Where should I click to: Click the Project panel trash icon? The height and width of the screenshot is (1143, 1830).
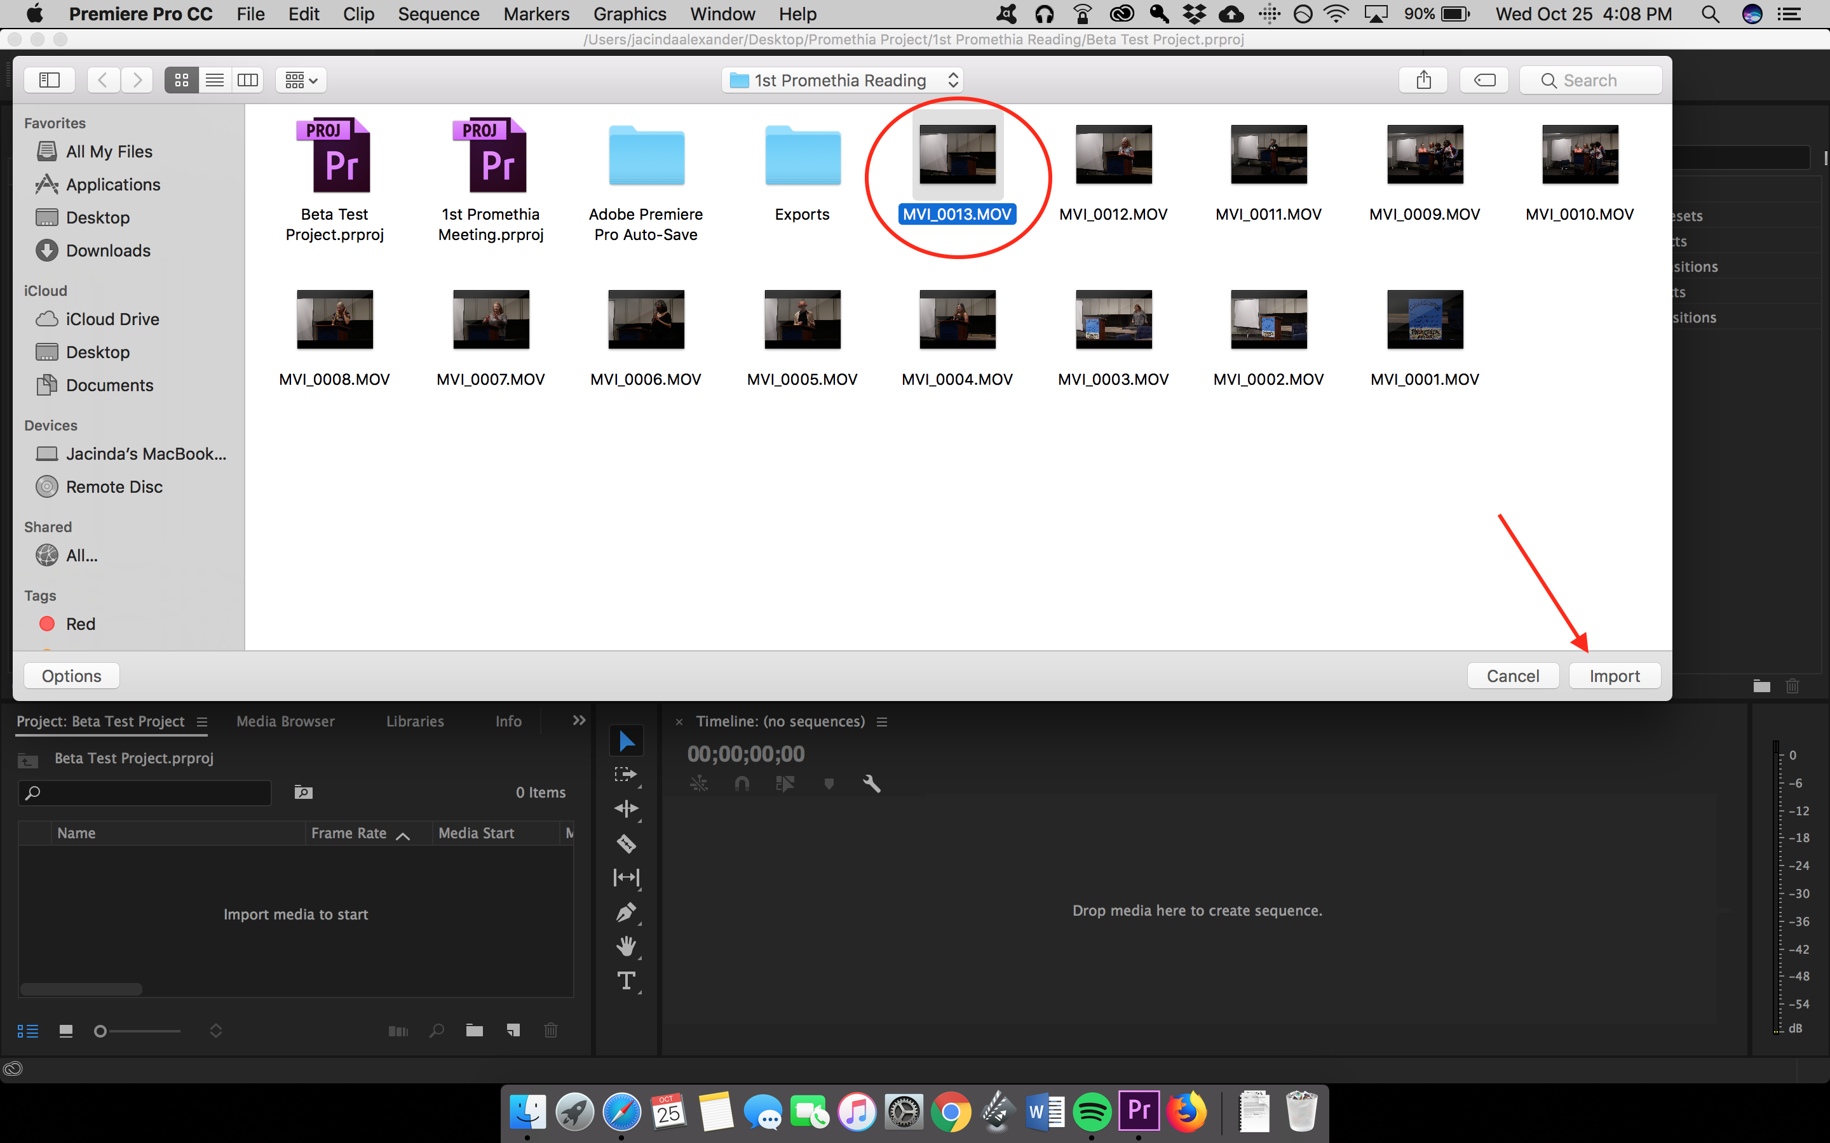pos(550,1031)
